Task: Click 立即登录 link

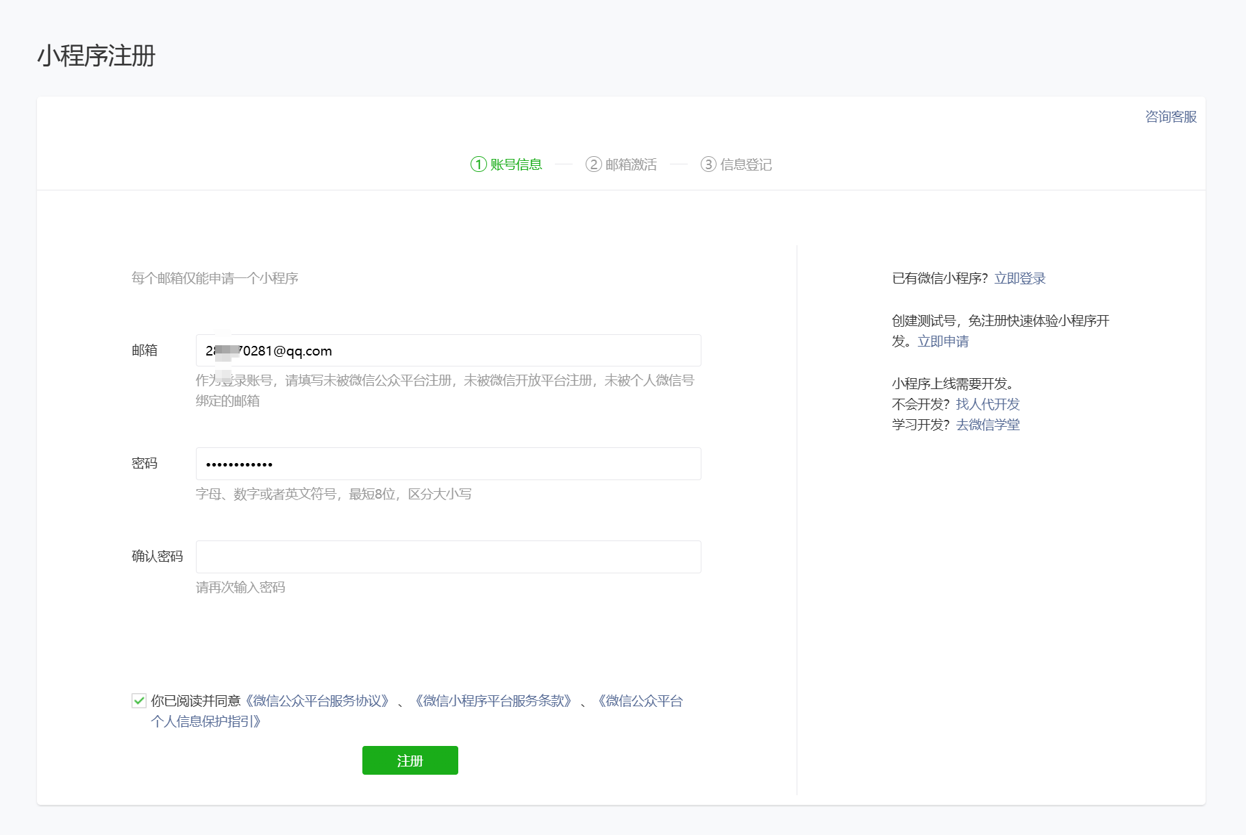Action: [1020, 278]
